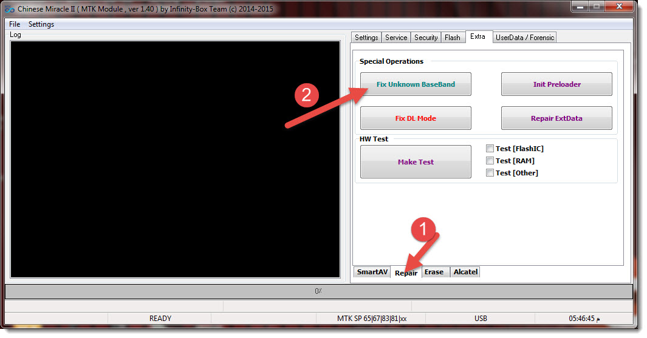This screenshot has height=338, width=647.
Task: Click inside the black Log area
Action: (x=176, y=159)
